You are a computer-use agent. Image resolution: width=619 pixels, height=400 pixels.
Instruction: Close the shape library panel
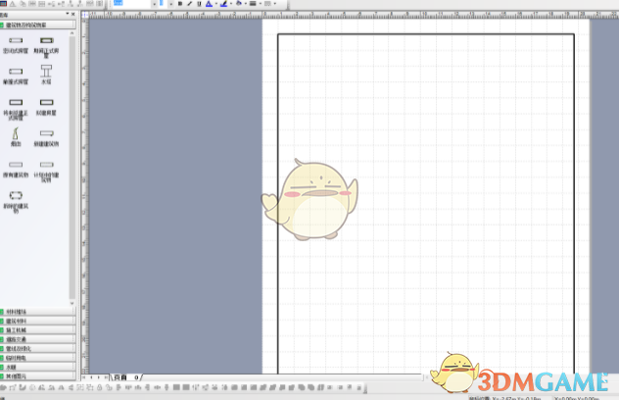(73, 15)
